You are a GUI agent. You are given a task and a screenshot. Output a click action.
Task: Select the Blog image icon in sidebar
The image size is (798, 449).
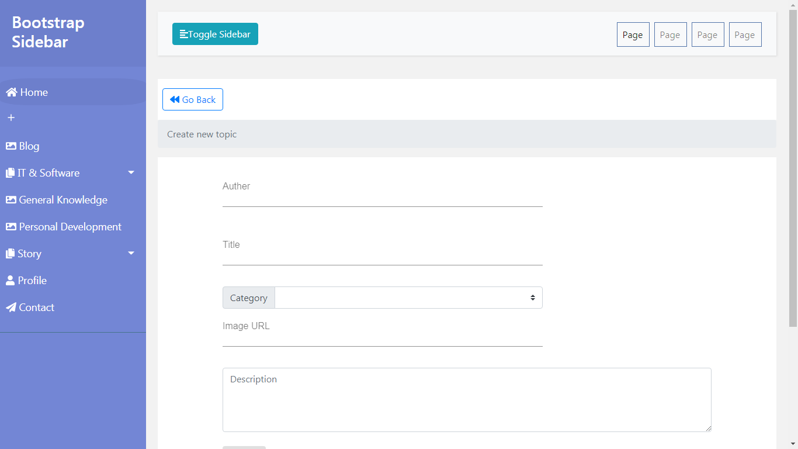click(10, 146)
